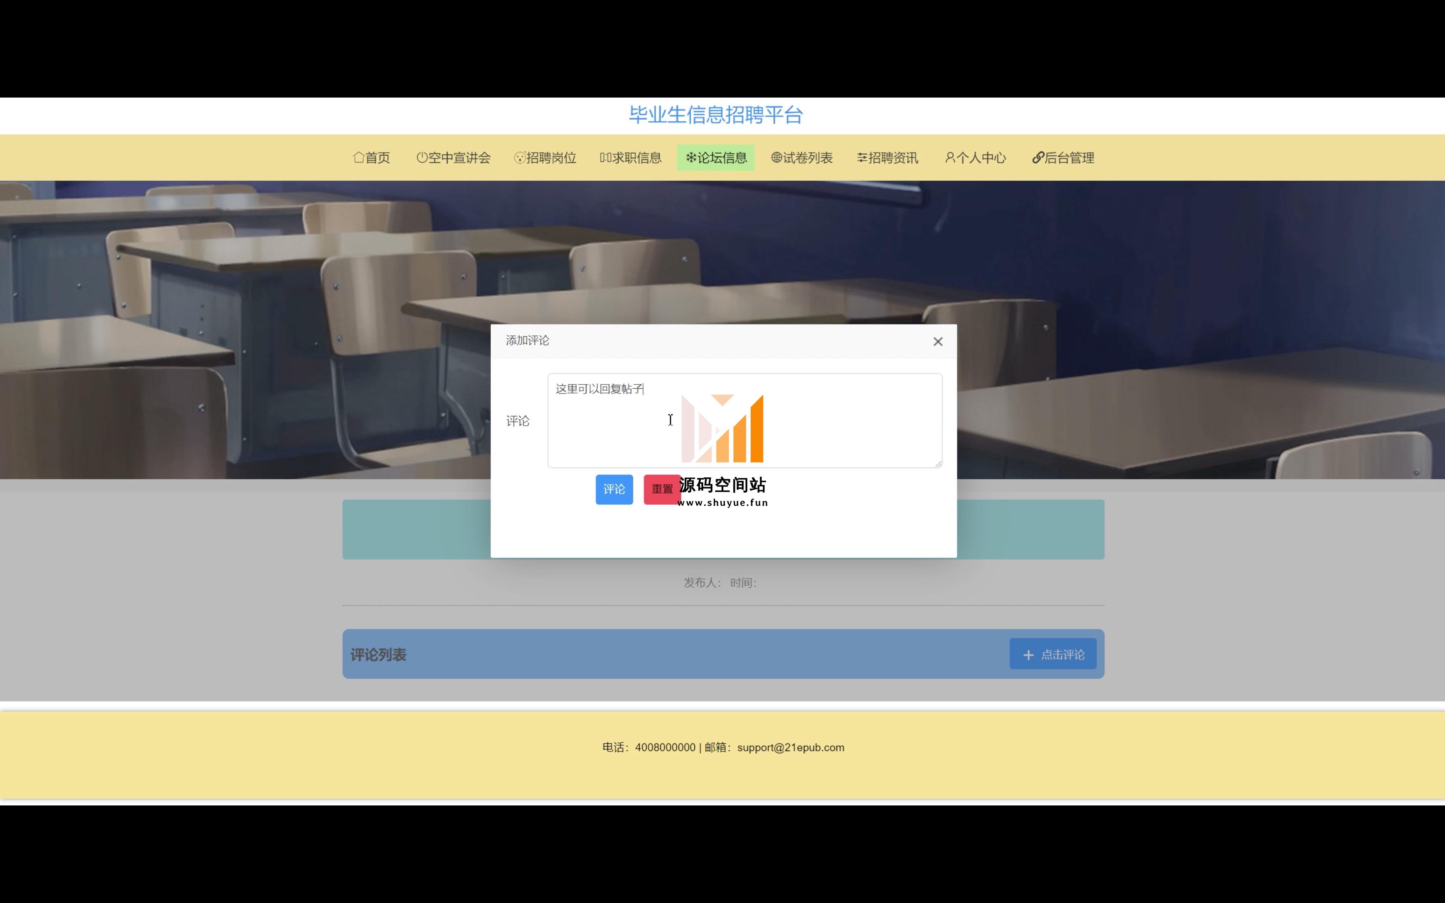This screenshot has width=1445, height=903.
Task: Click the plus icon on 点击评论
Action: tap(1028, 655)
